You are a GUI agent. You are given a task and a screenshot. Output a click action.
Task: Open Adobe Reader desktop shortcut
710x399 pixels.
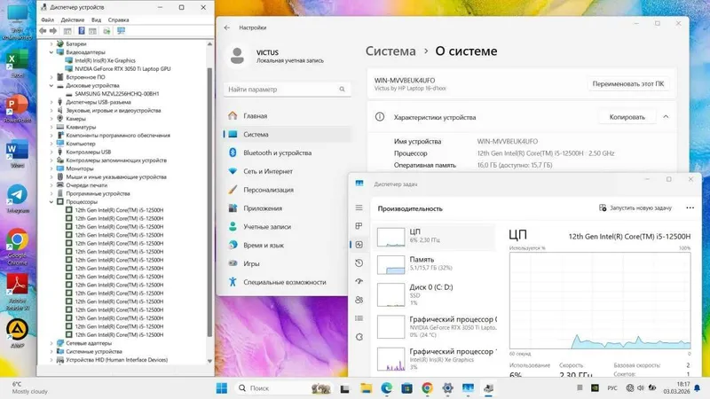click(x=17, y=292)
